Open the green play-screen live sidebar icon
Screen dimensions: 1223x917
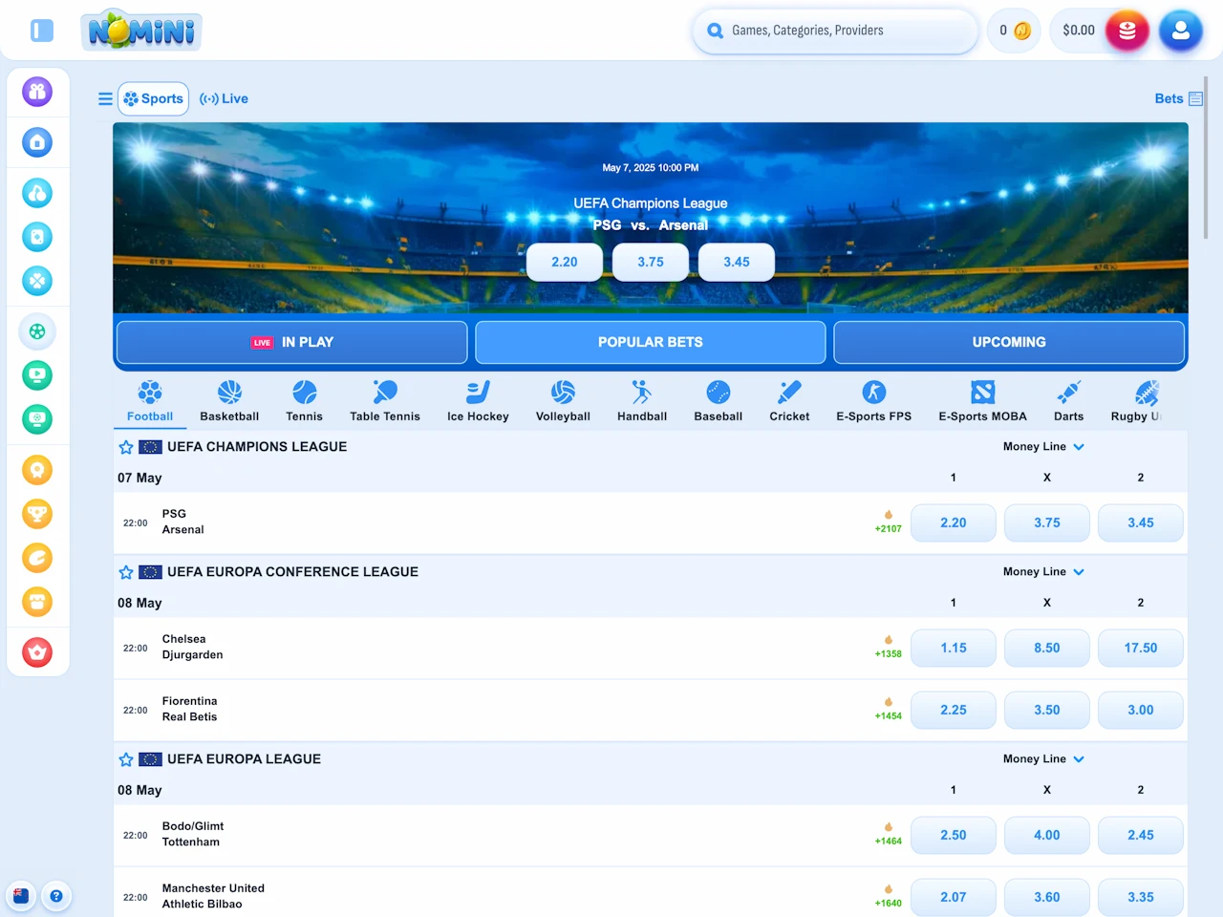click(x=37, y=375)
